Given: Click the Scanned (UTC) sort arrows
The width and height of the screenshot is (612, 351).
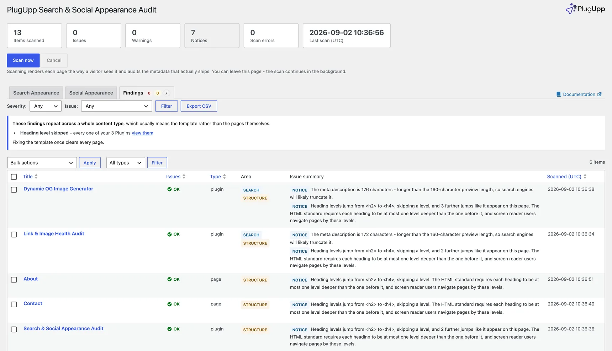Looking at the screenshot, I should [x=585, y=177].
